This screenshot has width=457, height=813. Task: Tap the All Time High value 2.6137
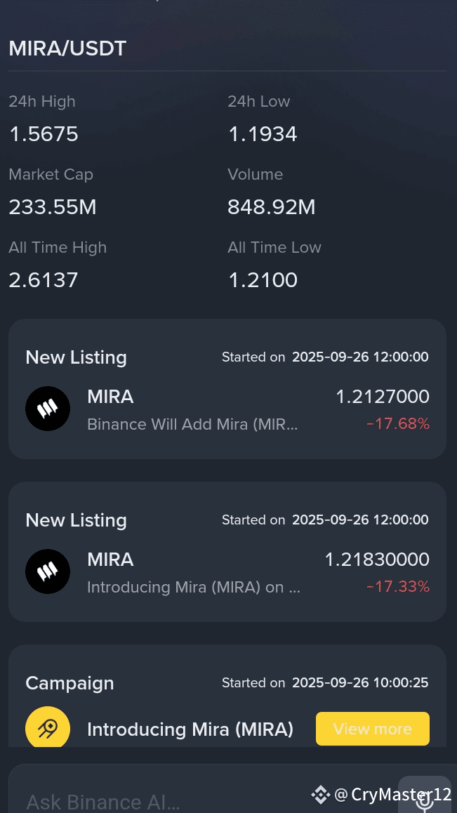(x=44, y=280)
